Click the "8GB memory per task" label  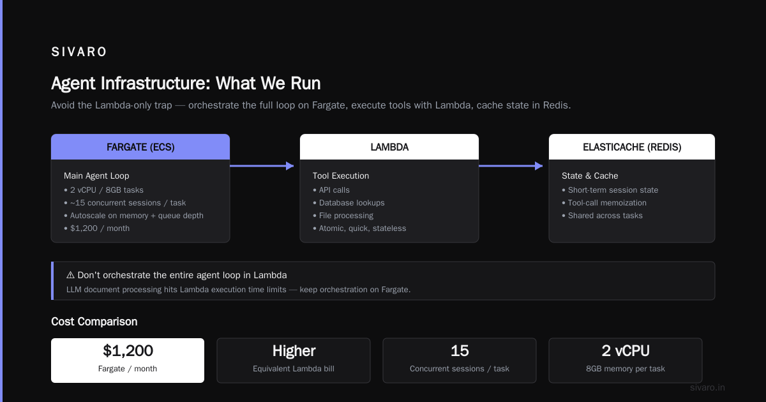tap(626, 369)
